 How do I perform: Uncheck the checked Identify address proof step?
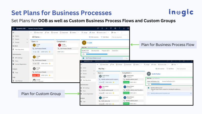click(148, 88)
